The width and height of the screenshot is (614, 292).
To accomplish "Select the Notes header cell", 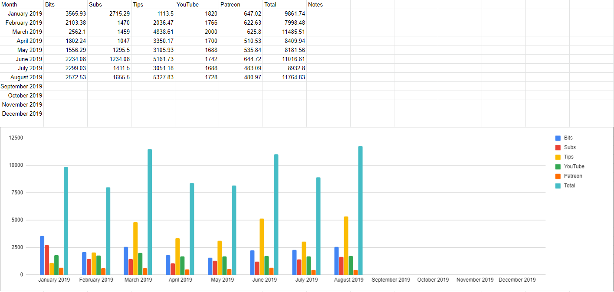I will coord(328,4).
